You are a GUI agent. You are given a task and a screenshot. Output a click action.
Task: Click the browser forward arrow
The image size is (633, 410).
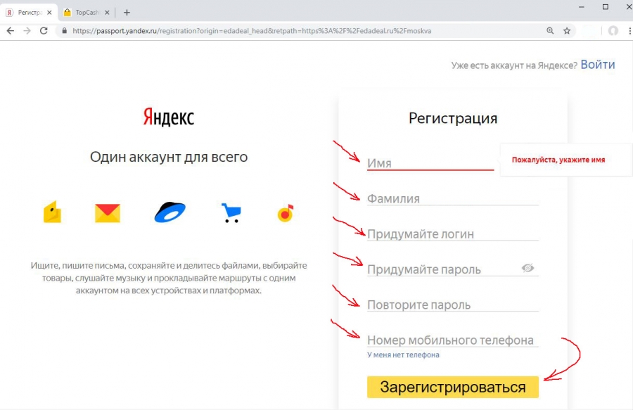point(27,31)
